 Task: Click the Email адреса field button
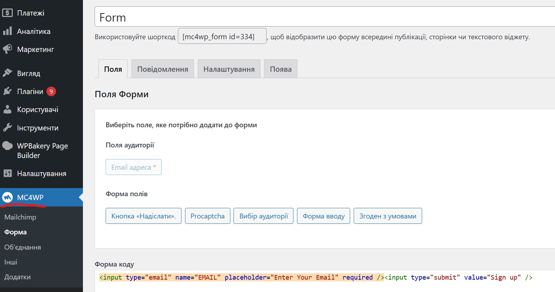coord(134,167)
